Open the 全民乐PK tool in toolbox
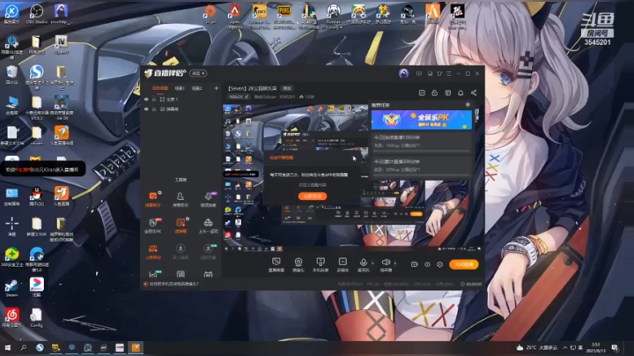The height and width of the screenshot is (356, 634). tap(153, 226)
